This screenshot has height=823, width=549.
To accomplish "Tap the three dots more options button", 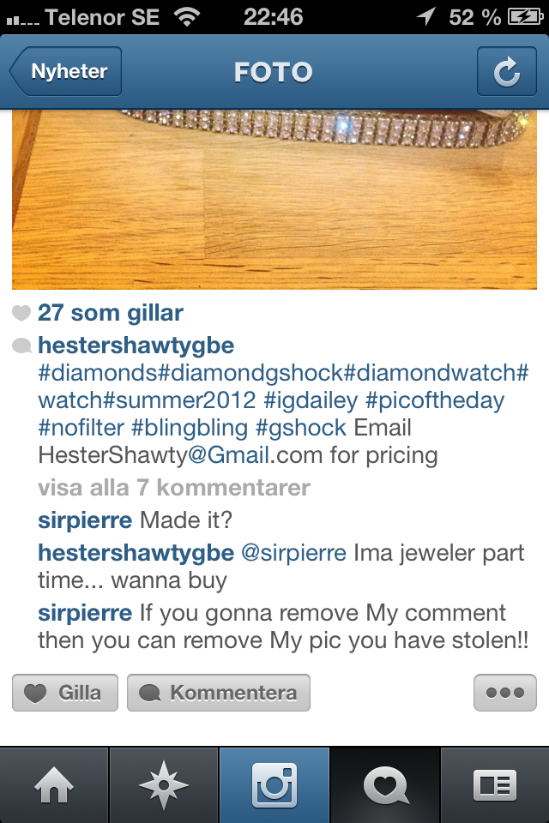I will click(x=505, y=693).
